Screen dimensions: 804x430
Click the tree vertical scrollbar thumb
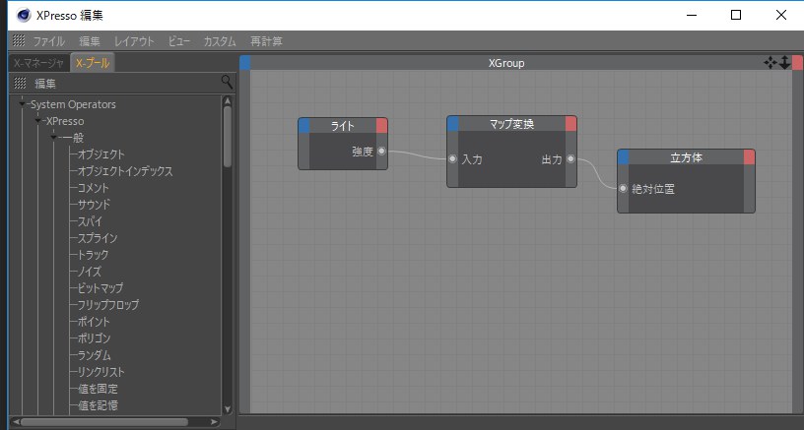228,137
